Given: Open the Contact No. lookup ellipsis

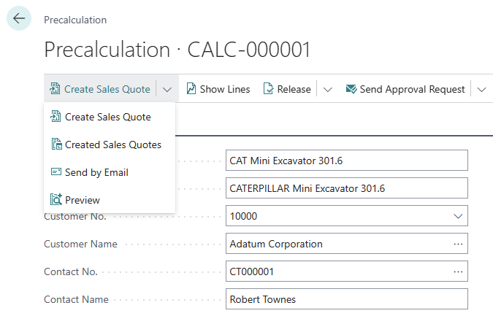Looking at the screenshot, I should coord(458,271).
